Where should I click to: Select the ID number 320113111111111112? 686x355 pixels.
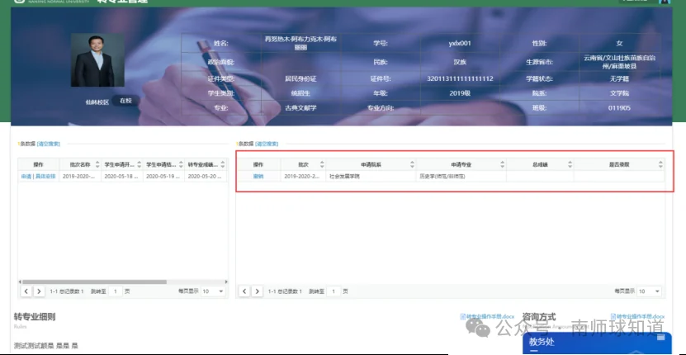(460, 78)
